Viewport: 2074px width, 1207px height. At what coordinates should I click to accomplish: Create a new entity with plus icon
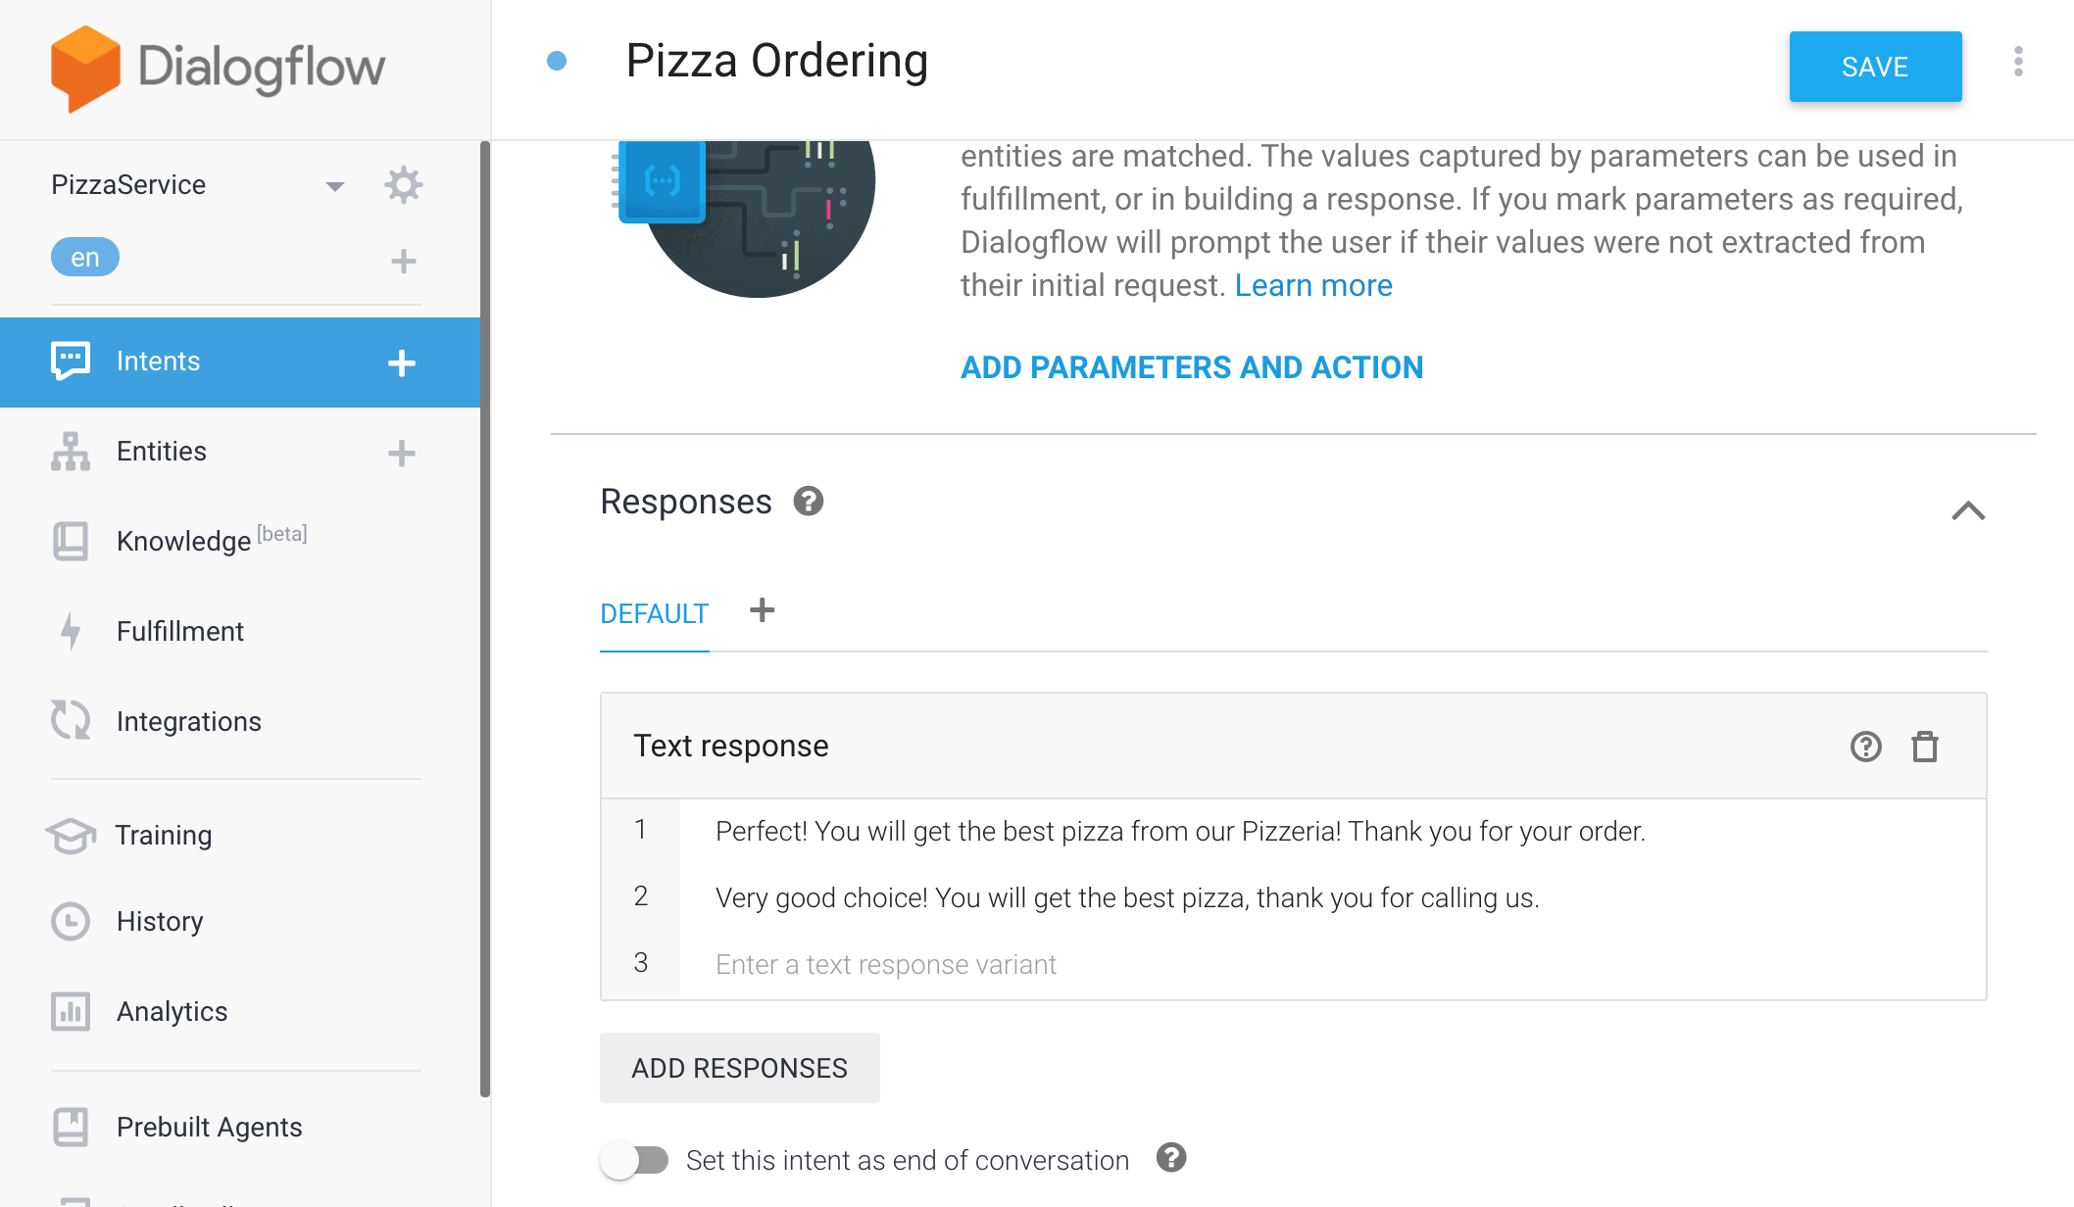pos(401,453)
